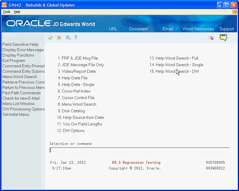Click the green checkmark Enter icon
The image size is (239, 191).
(x=50, y=37)
